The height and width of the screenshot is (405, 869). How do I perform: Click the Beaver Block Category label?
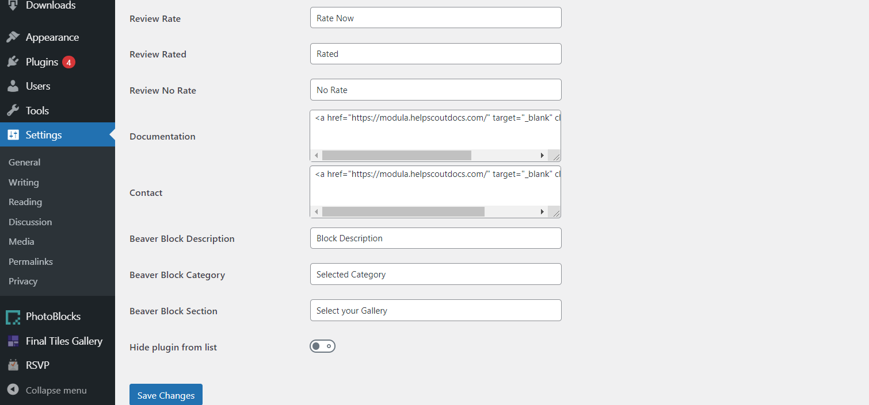click(x=177, y=275)
